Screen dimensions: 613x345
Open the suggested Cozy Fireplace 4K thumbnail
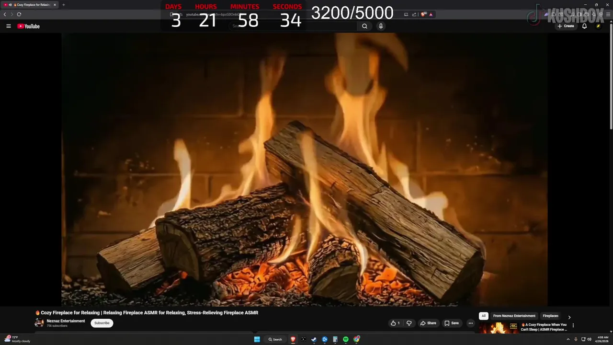click(x=499, y=328)
